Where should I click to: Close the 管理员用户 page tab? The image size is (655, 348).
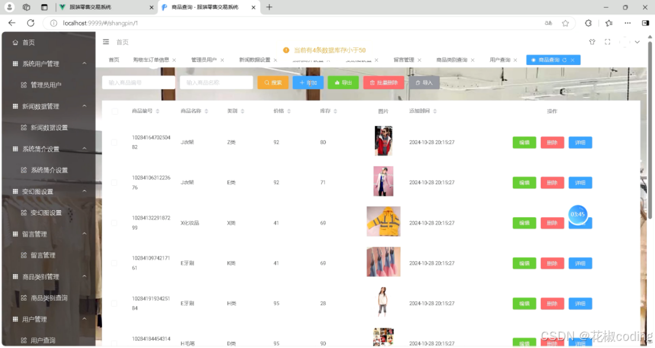point(222,60)
